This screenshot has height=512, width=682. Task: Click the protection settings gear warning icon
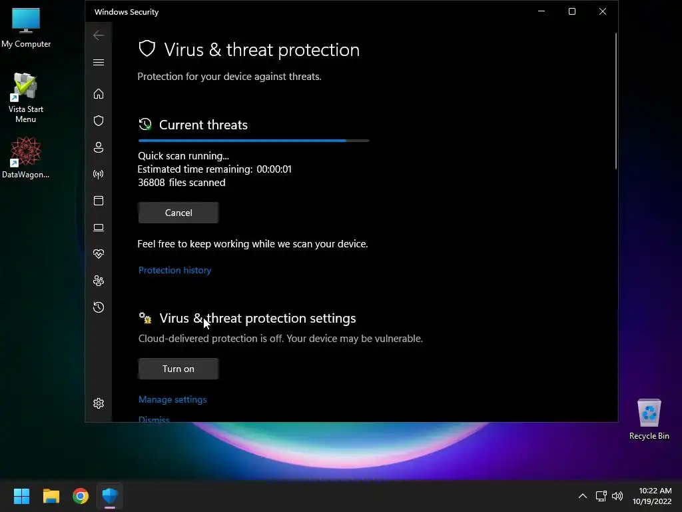pos(145,318)
